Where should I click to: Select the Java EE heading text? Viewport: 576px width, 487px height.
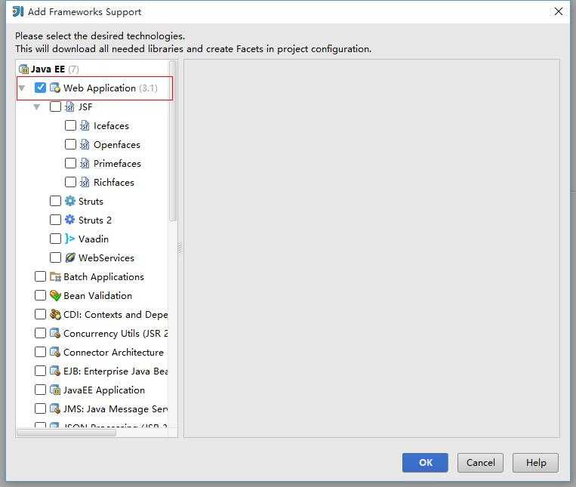point(48,69)
